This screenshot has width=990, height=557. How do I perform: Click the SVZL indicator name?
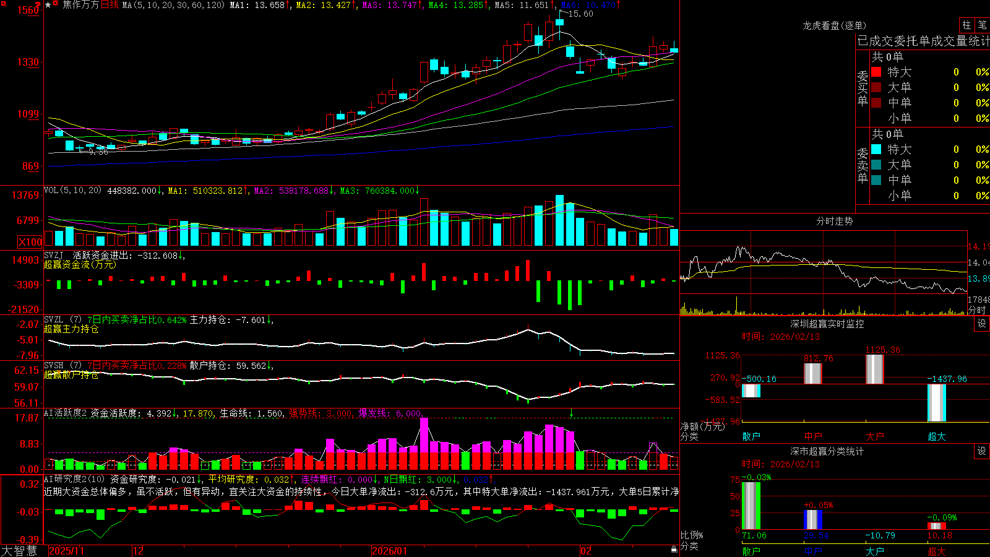54,319
